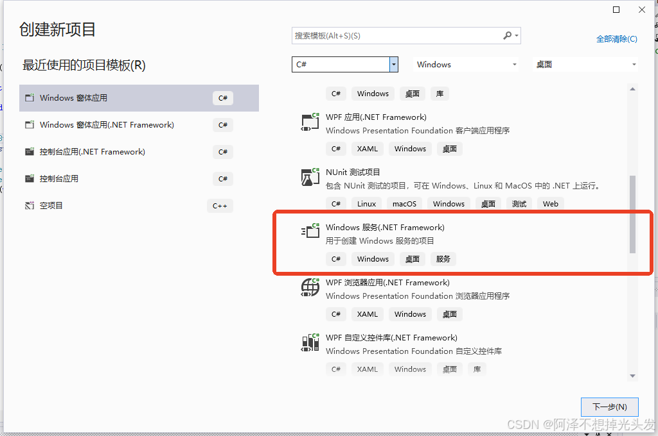This screenshot has width=658, height=436.
Task: Select 控制台应用(.NET Framework) recent template
Action: tap(139, 151)
